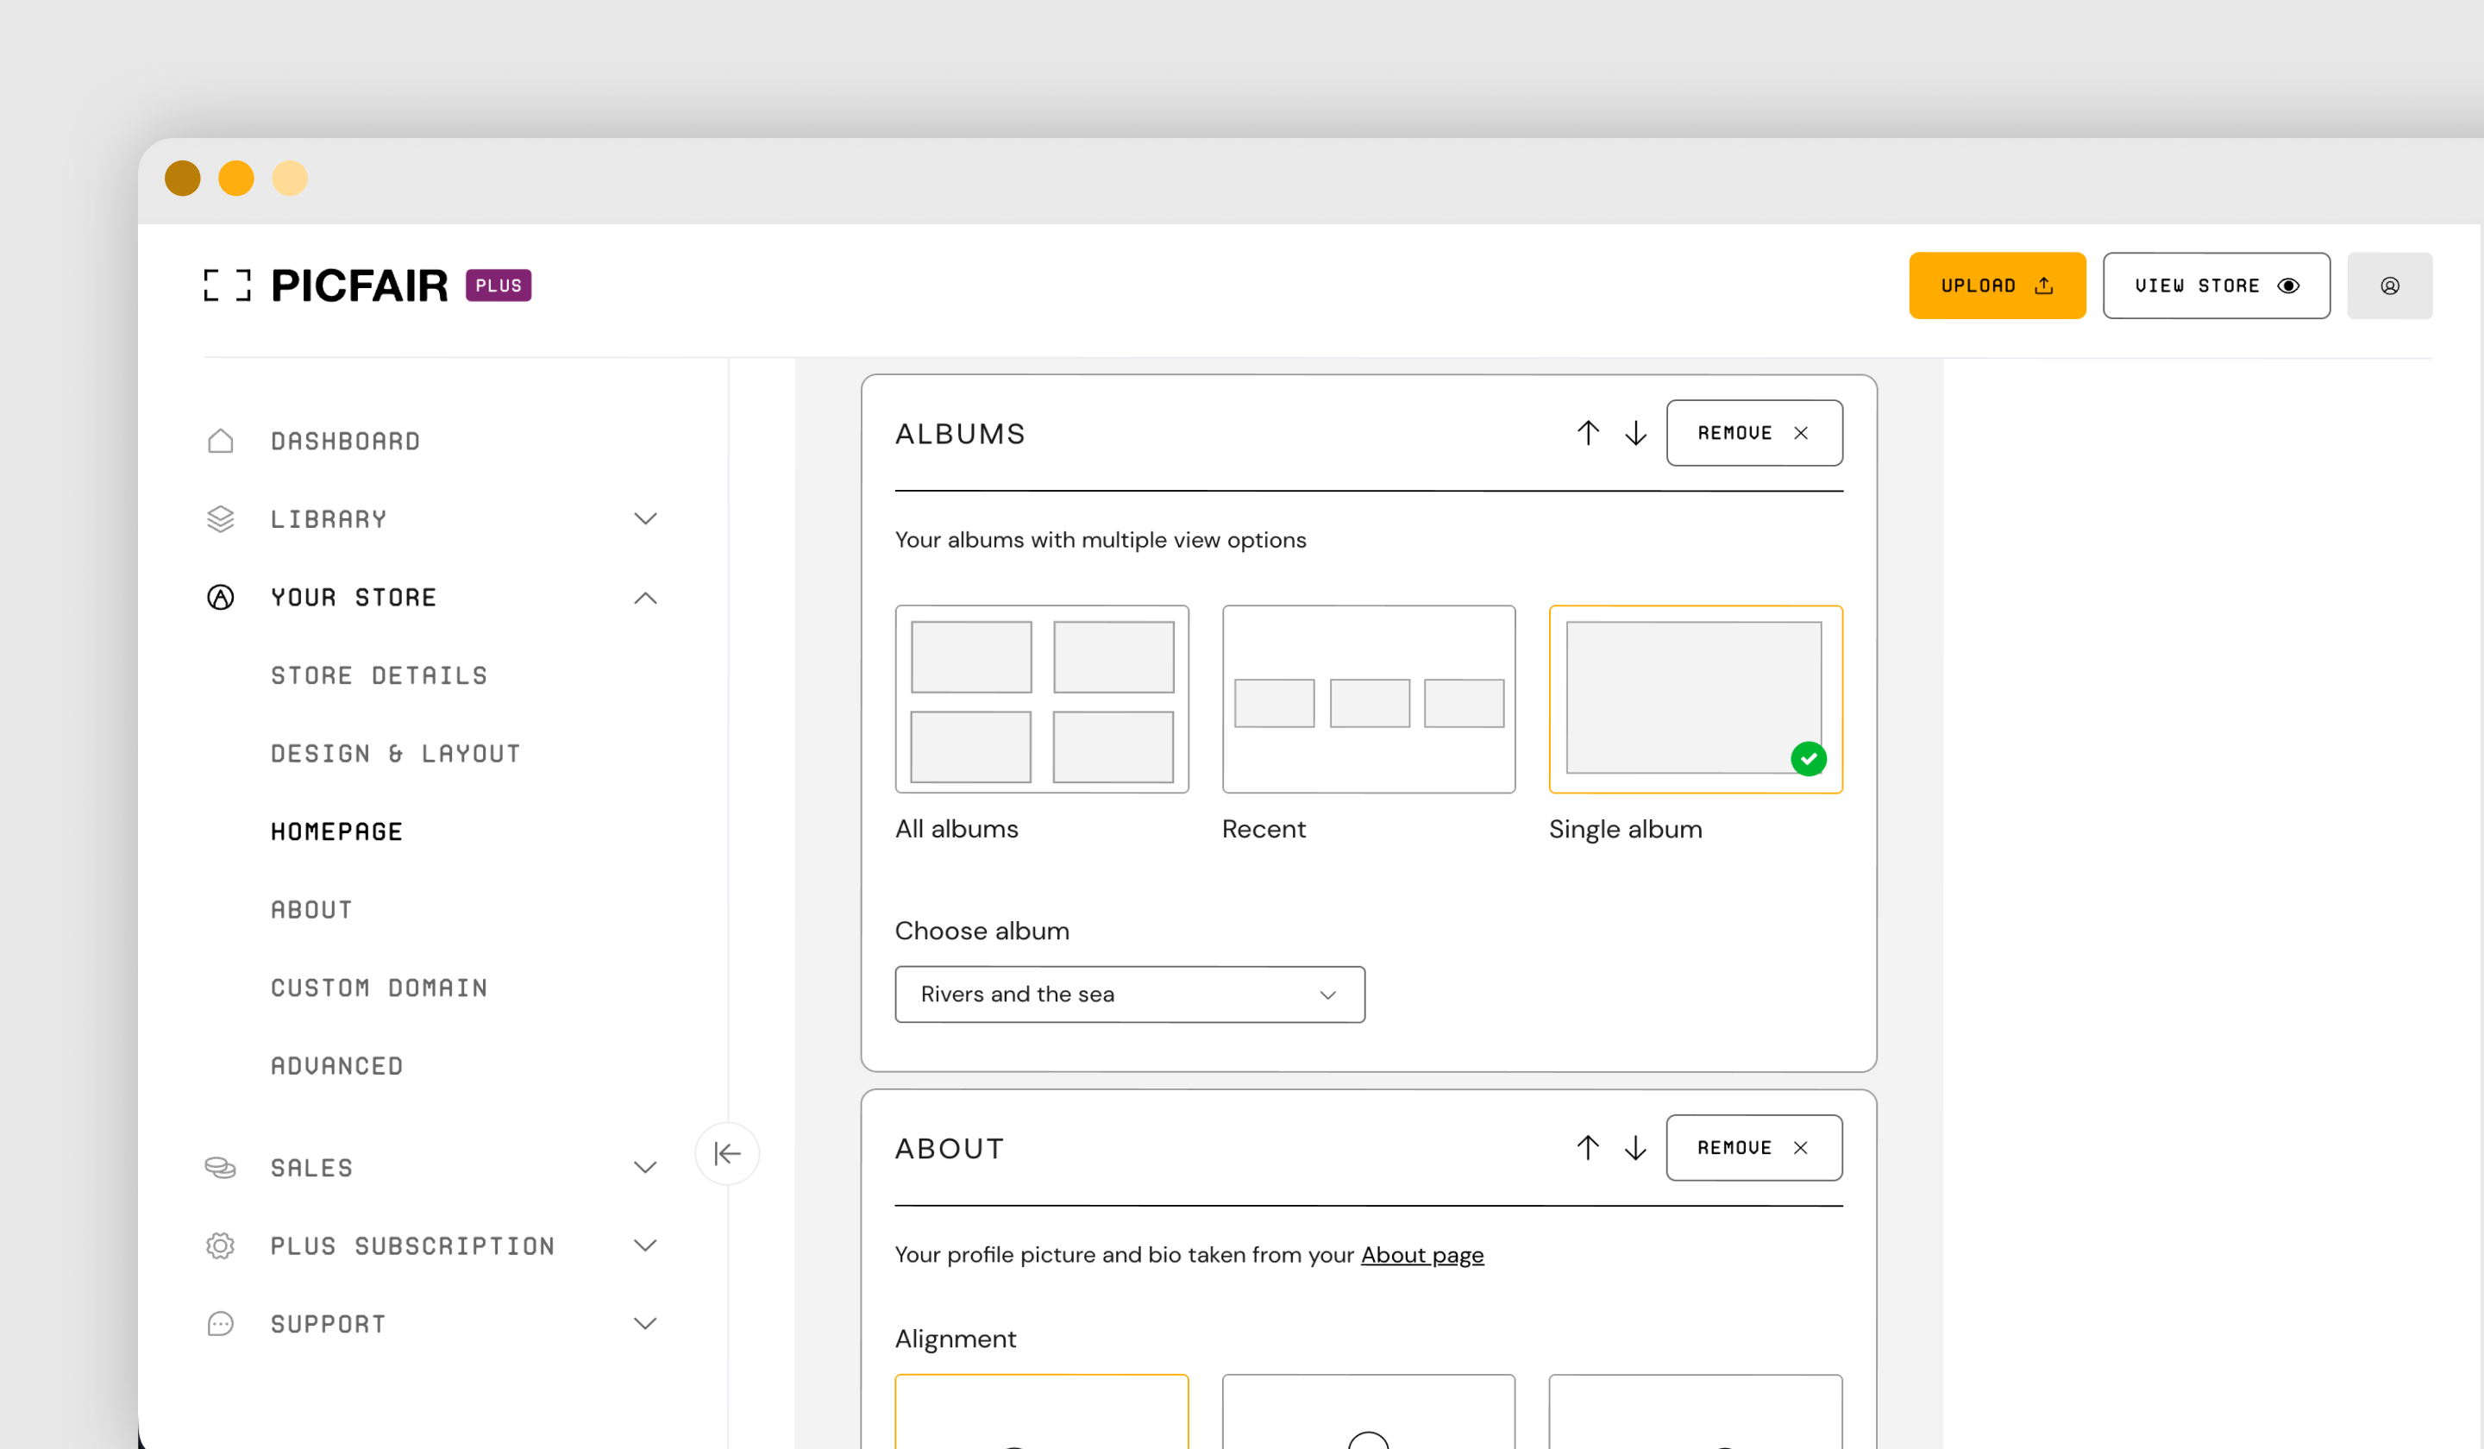Move the Albums section down

1636,433
